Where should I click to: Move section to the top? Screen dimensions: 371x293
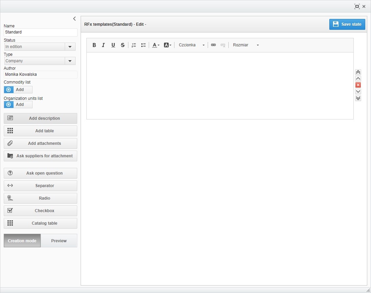pos(358,72)
